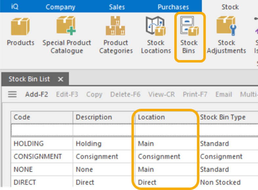Select the DIRECT code cell
This screenshot has width=258, height=190.
click(x=42, y=182)
